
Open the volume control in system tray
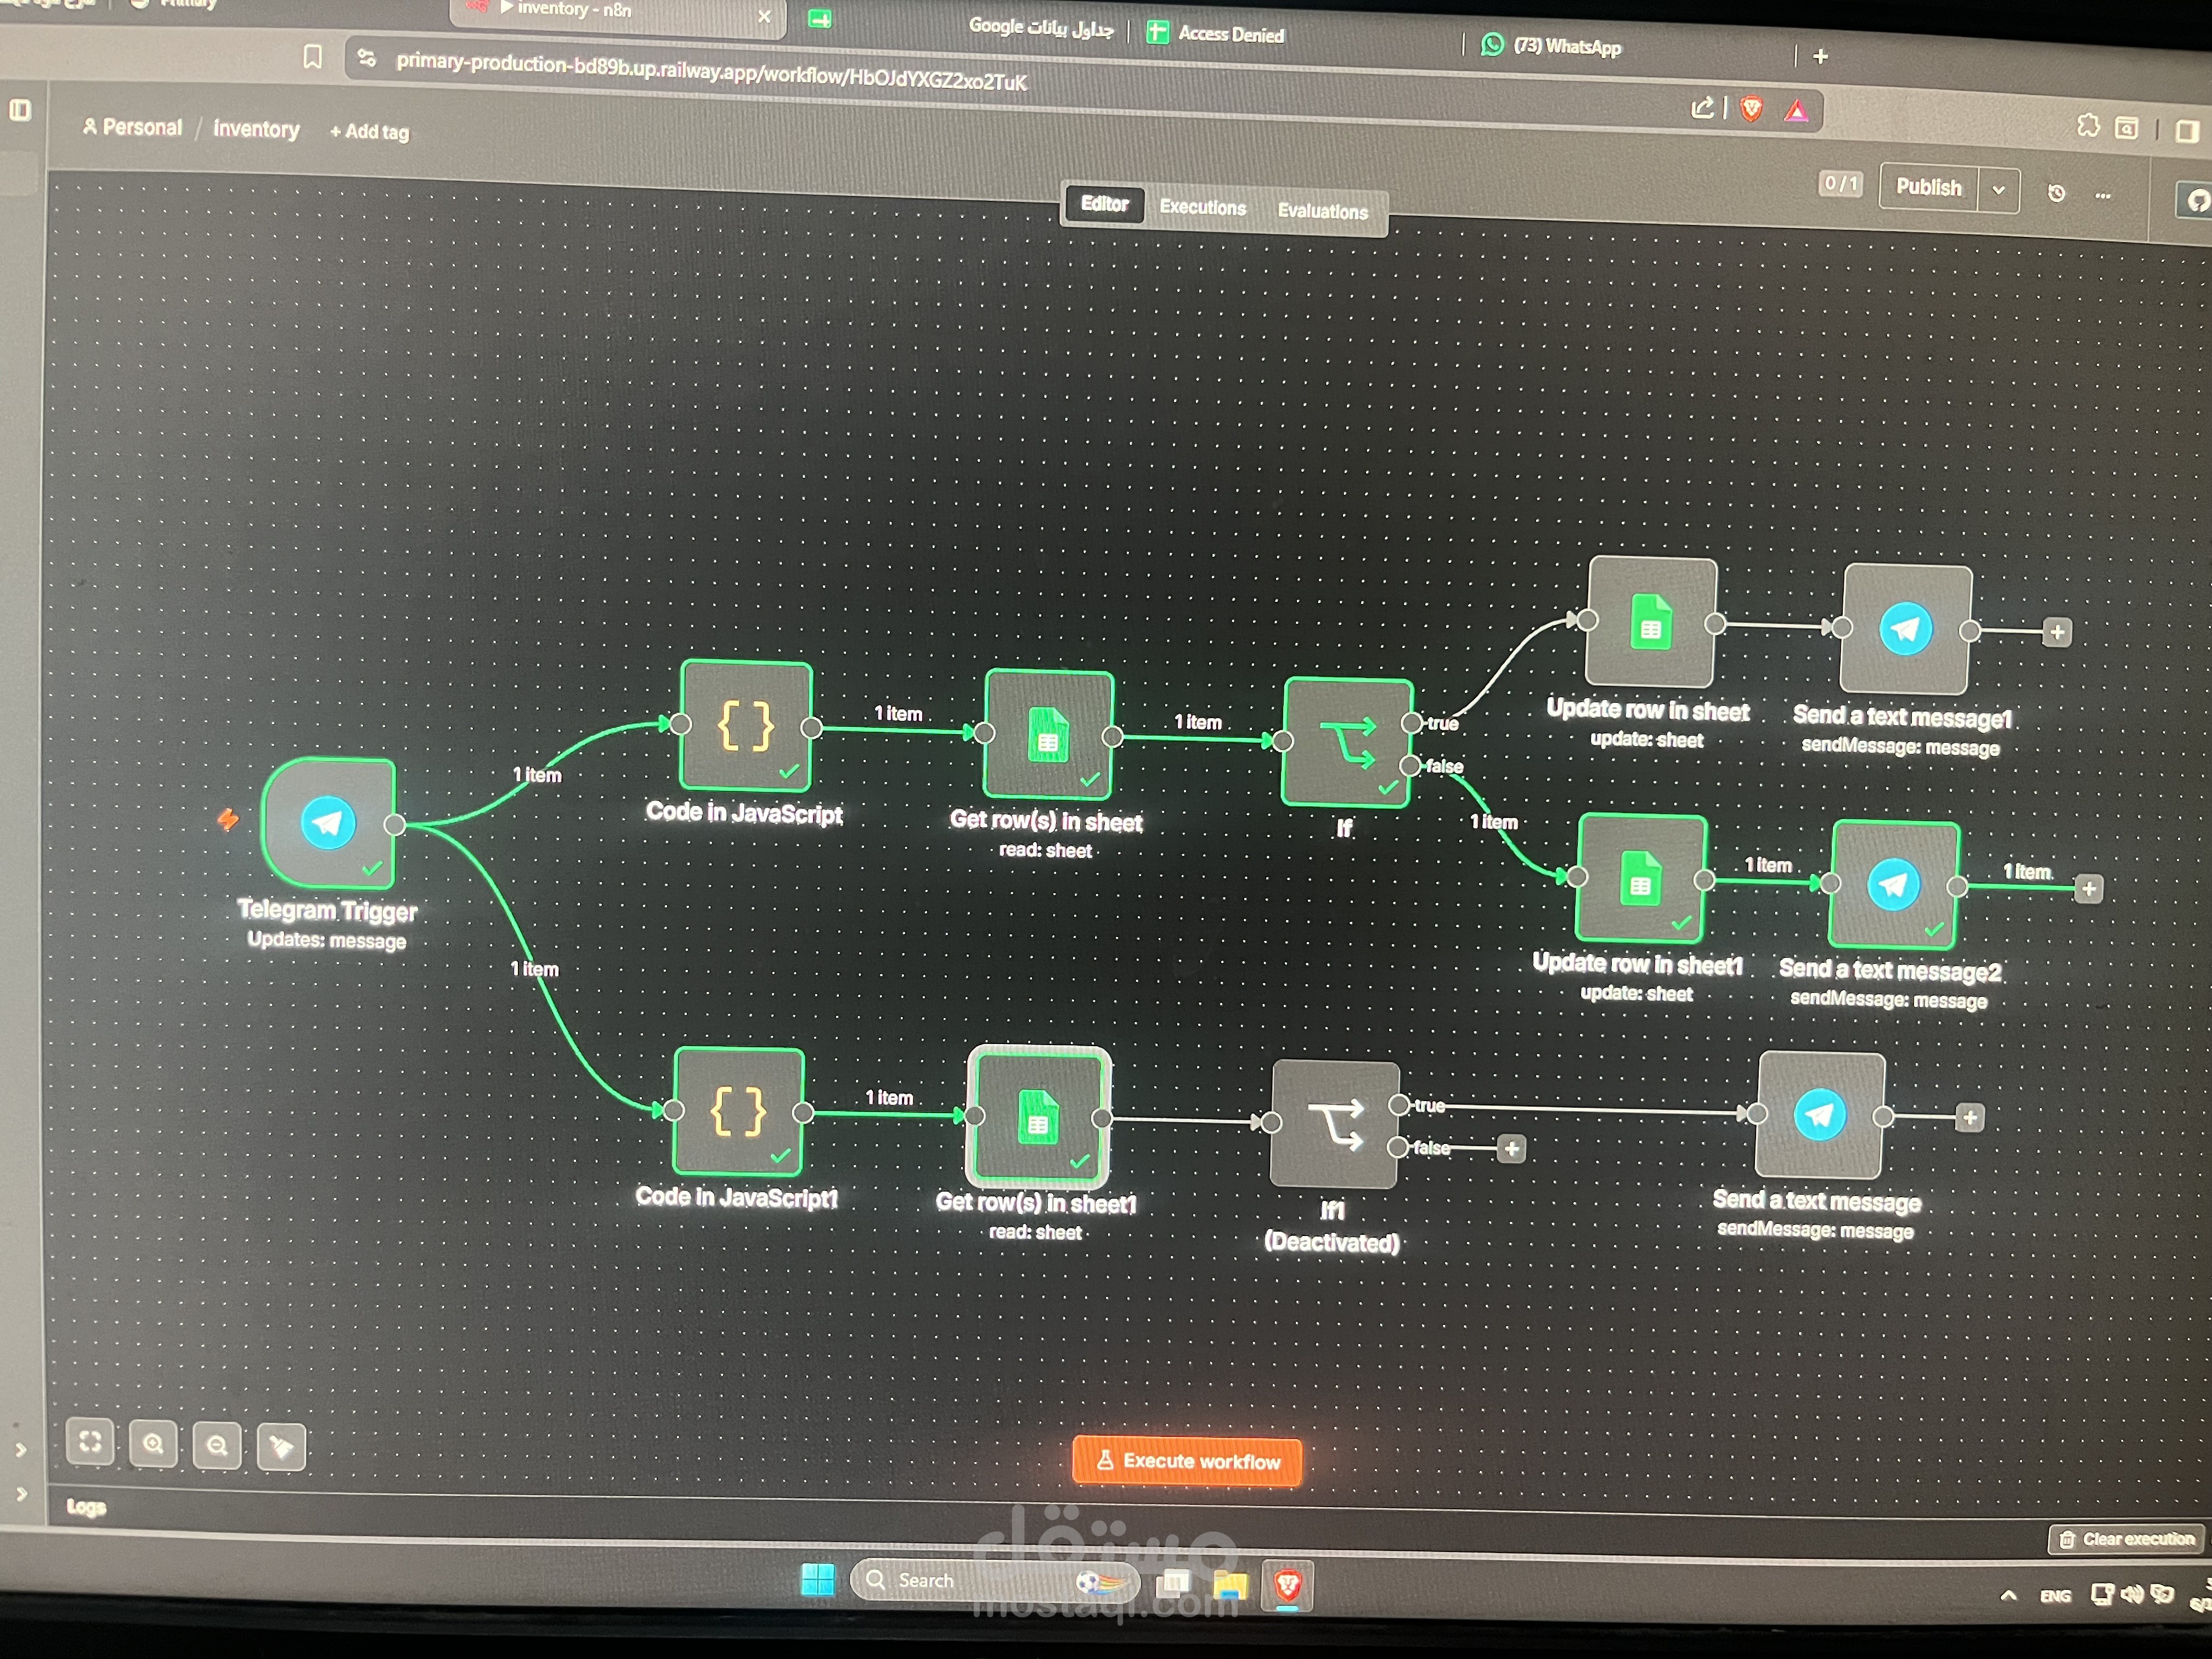click(x=2131, y=1595)
